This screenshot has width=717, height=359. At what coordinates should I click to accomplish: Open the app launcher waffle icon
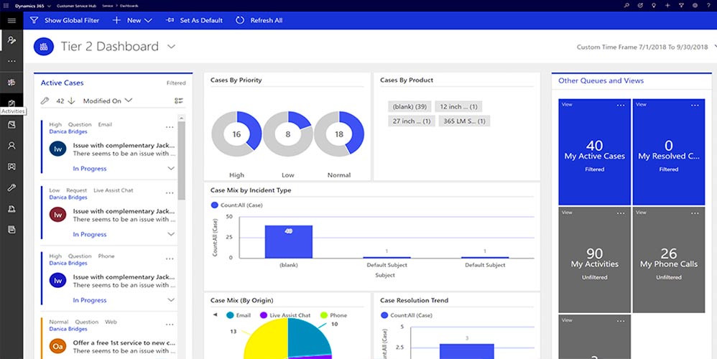coord(6,6)
